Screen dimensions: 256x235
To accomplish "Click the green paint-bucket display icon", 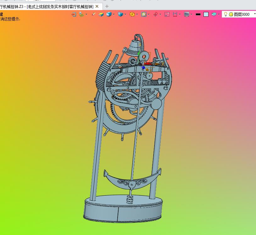I will click(81, 14).
